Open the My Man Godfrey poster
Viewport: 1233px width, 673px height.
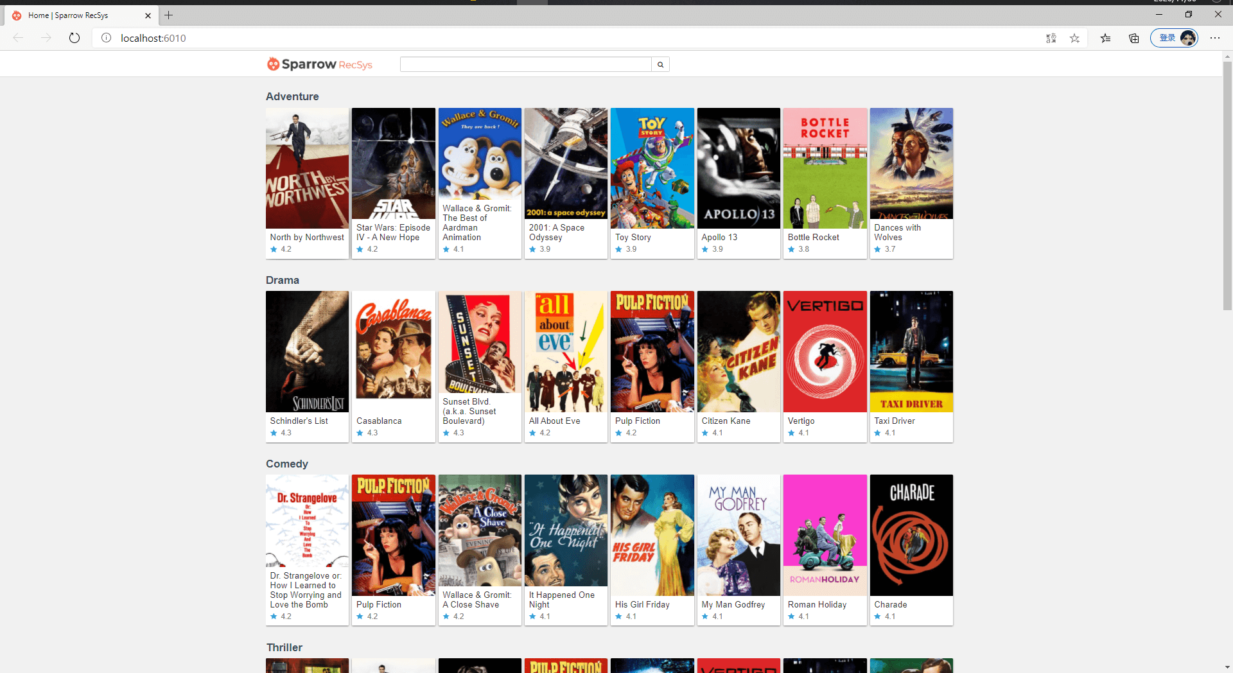coord(739,535)
